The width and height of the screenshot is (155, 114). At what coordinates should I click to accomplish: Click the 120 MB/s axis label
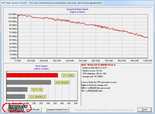(x=12, y=14)
